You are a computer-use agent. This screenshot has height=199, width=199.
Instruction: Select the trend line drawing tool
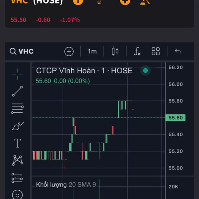18,91
